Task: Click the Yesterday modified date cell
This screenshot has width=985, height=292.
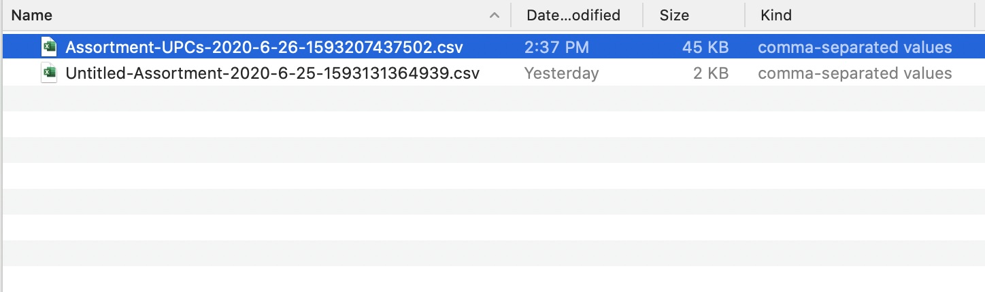Action: (561, 73)
